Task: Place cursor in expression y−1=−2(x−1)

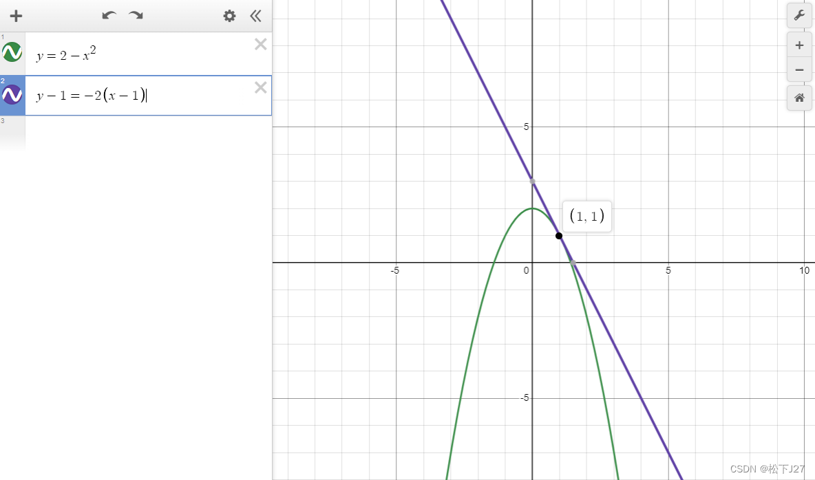Action: click(148, 96)
